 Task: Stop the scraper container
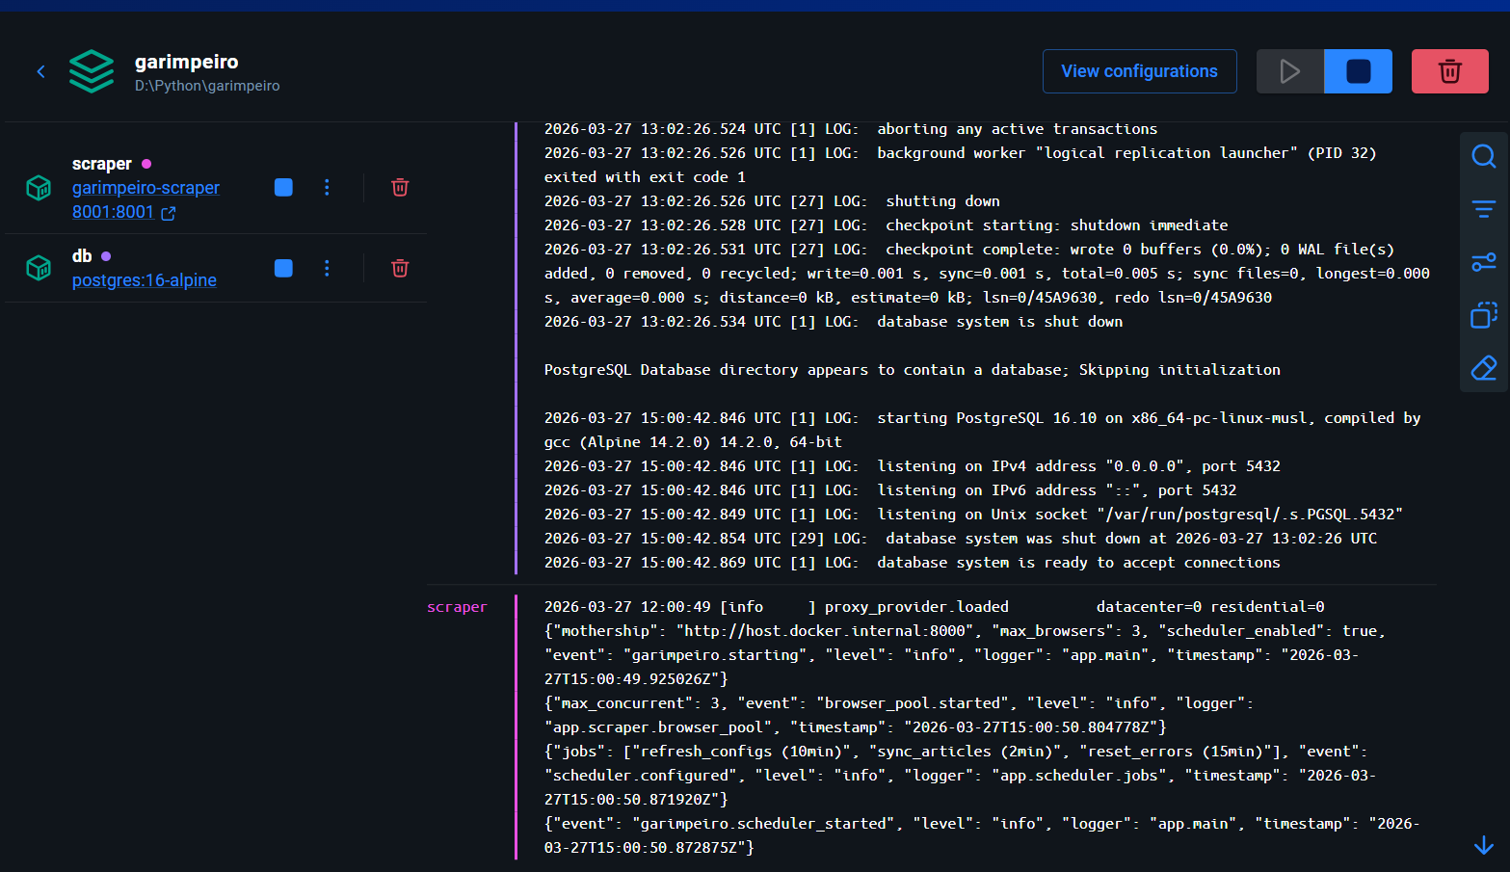click(283, 187)
